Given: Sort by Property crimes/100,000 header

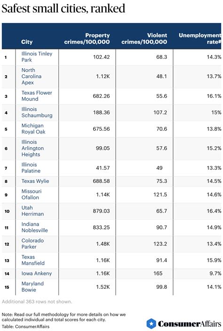Looking at the screenshot, I should [x=87, y=39].
